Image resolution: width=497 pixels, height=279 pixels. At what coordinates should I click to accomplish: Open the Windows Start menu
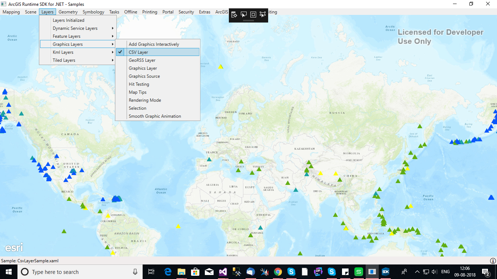point(9,272)
